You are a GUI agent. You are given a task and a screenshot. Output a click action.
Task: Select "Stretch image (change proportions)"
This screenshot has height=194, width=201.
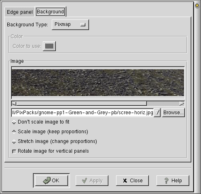coord(14,142)
